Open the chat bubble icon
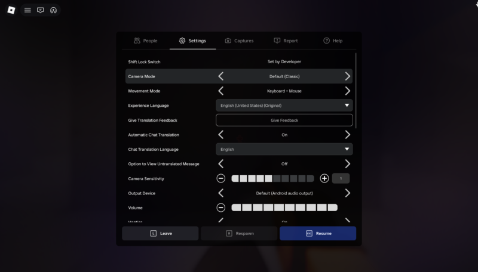Image resolution: width=478 pixels, height=272 pixels. 40,10
